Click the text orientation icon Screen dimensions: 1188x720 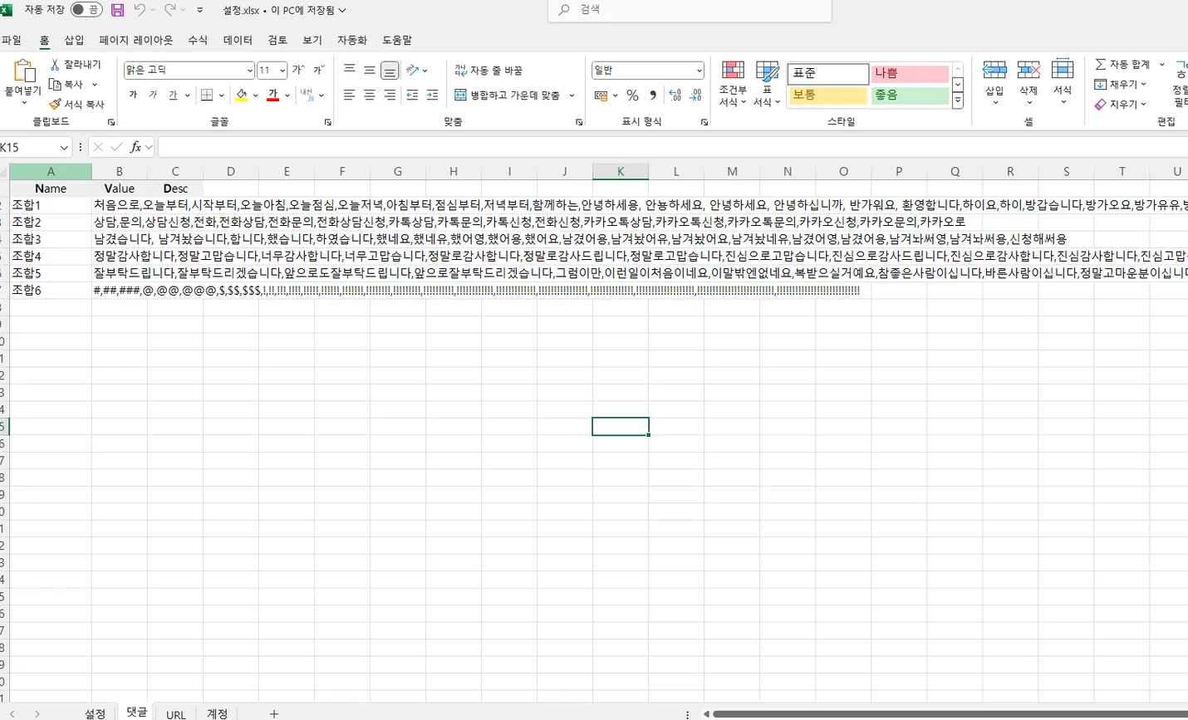pos(413,71)
